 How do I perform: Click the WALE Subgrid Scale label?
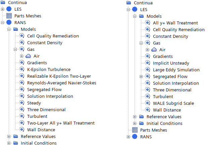tap(173, 103)
